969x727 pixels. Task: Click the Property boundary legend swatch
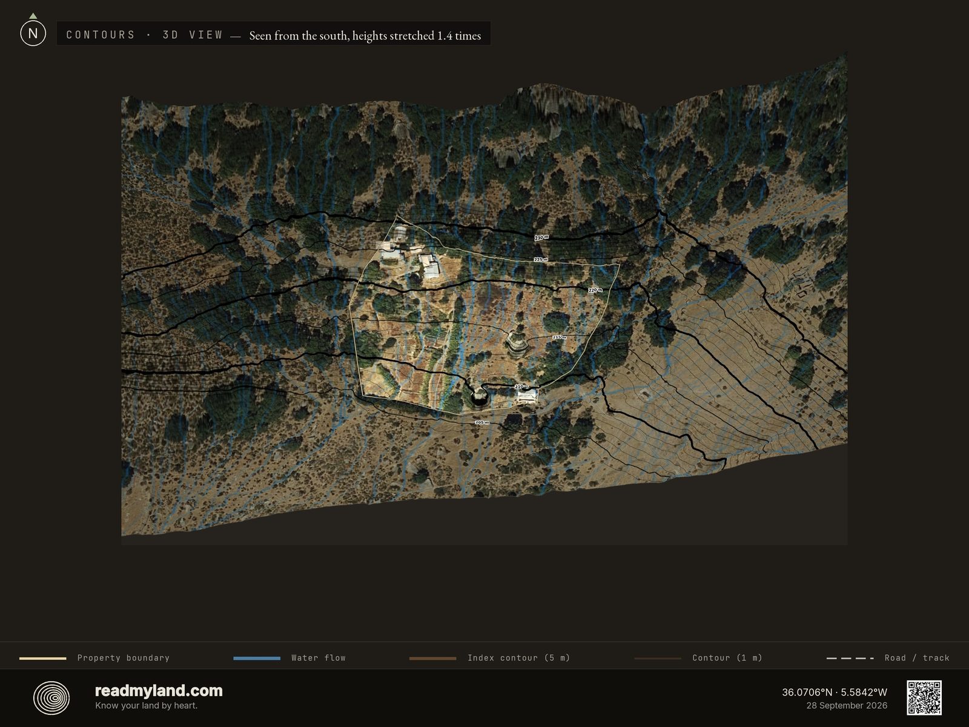43,658
